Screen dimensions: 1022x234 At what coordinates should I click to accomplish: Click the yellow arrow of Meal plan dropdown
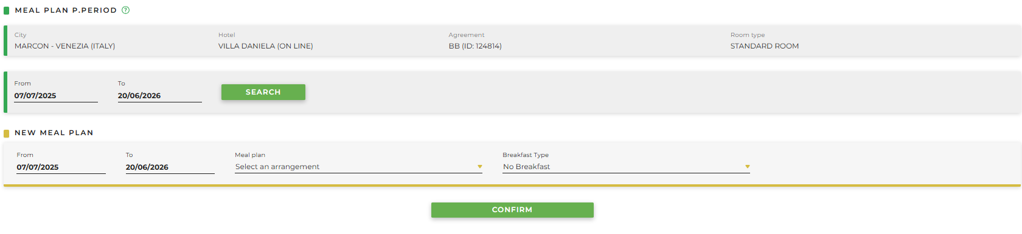pos(479,167)
